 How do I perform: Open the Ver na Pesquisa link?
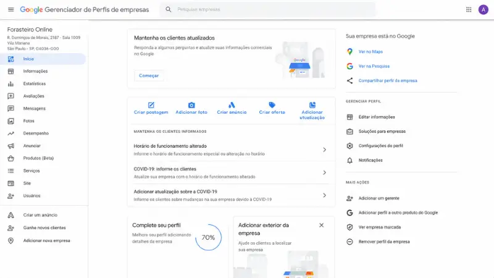374,66
